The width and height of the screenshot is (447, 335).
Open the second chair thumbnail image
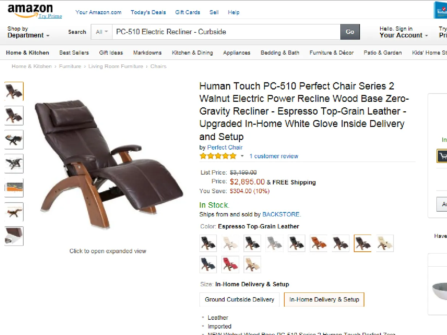[14, 115]
